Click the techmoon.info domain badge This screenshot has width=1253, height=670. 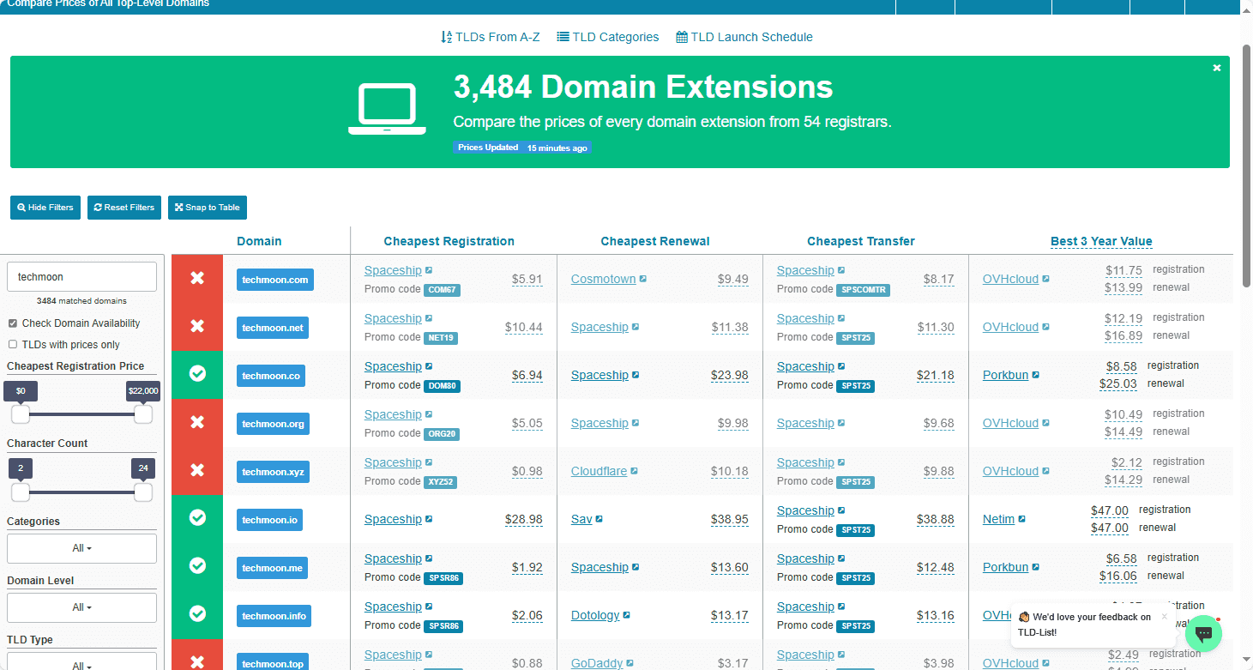tap(274, 616)
